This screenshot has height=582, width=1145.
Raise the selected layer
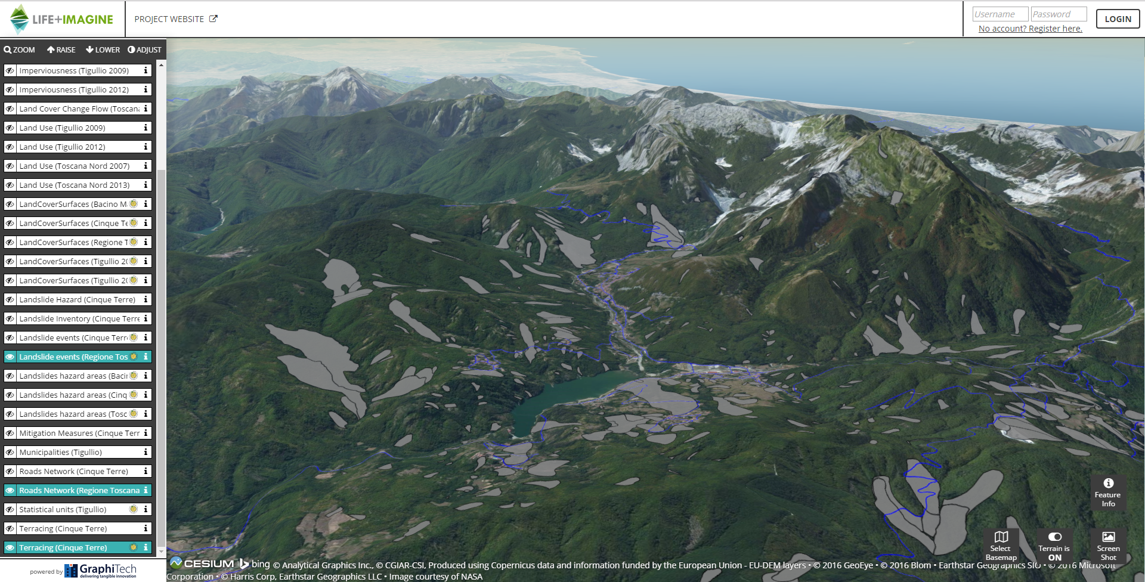(x=61, y=50)
